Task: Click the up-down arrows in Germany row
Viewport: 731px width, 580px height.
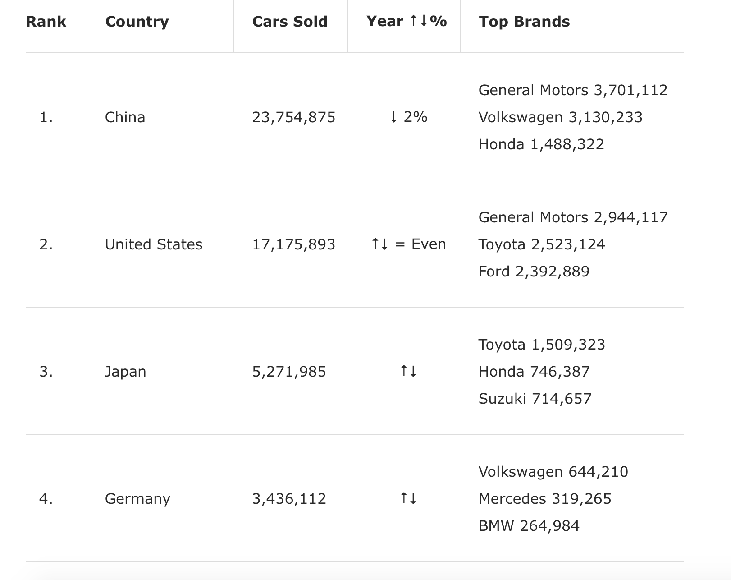Action: click(x=408, y=498)
